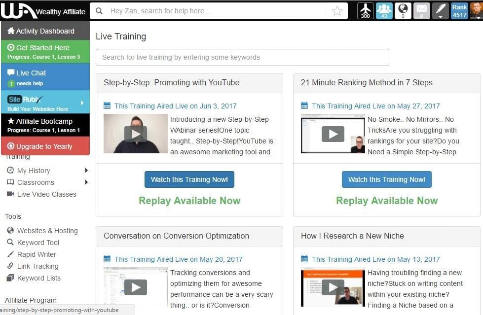Screen dimensions: 483x315
Task: Click the airplane icon showing 300
Action: [x=365, y=11]
